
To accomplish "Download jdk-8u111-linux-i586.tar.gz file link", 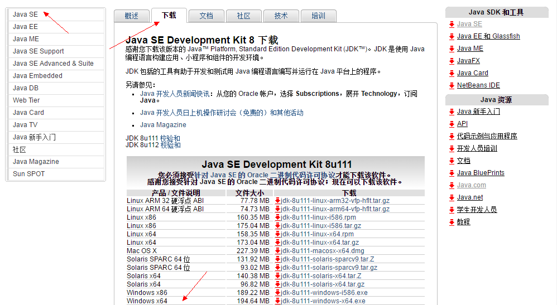I will [x=321, y=226].
